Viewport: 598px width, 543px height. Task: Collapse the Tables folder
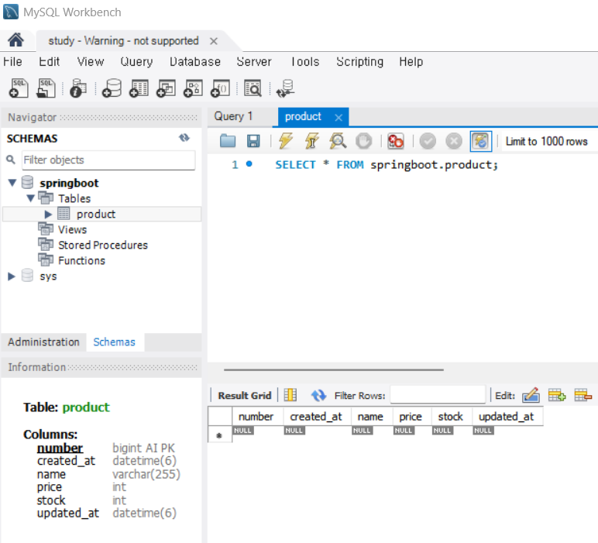[30, 198]
